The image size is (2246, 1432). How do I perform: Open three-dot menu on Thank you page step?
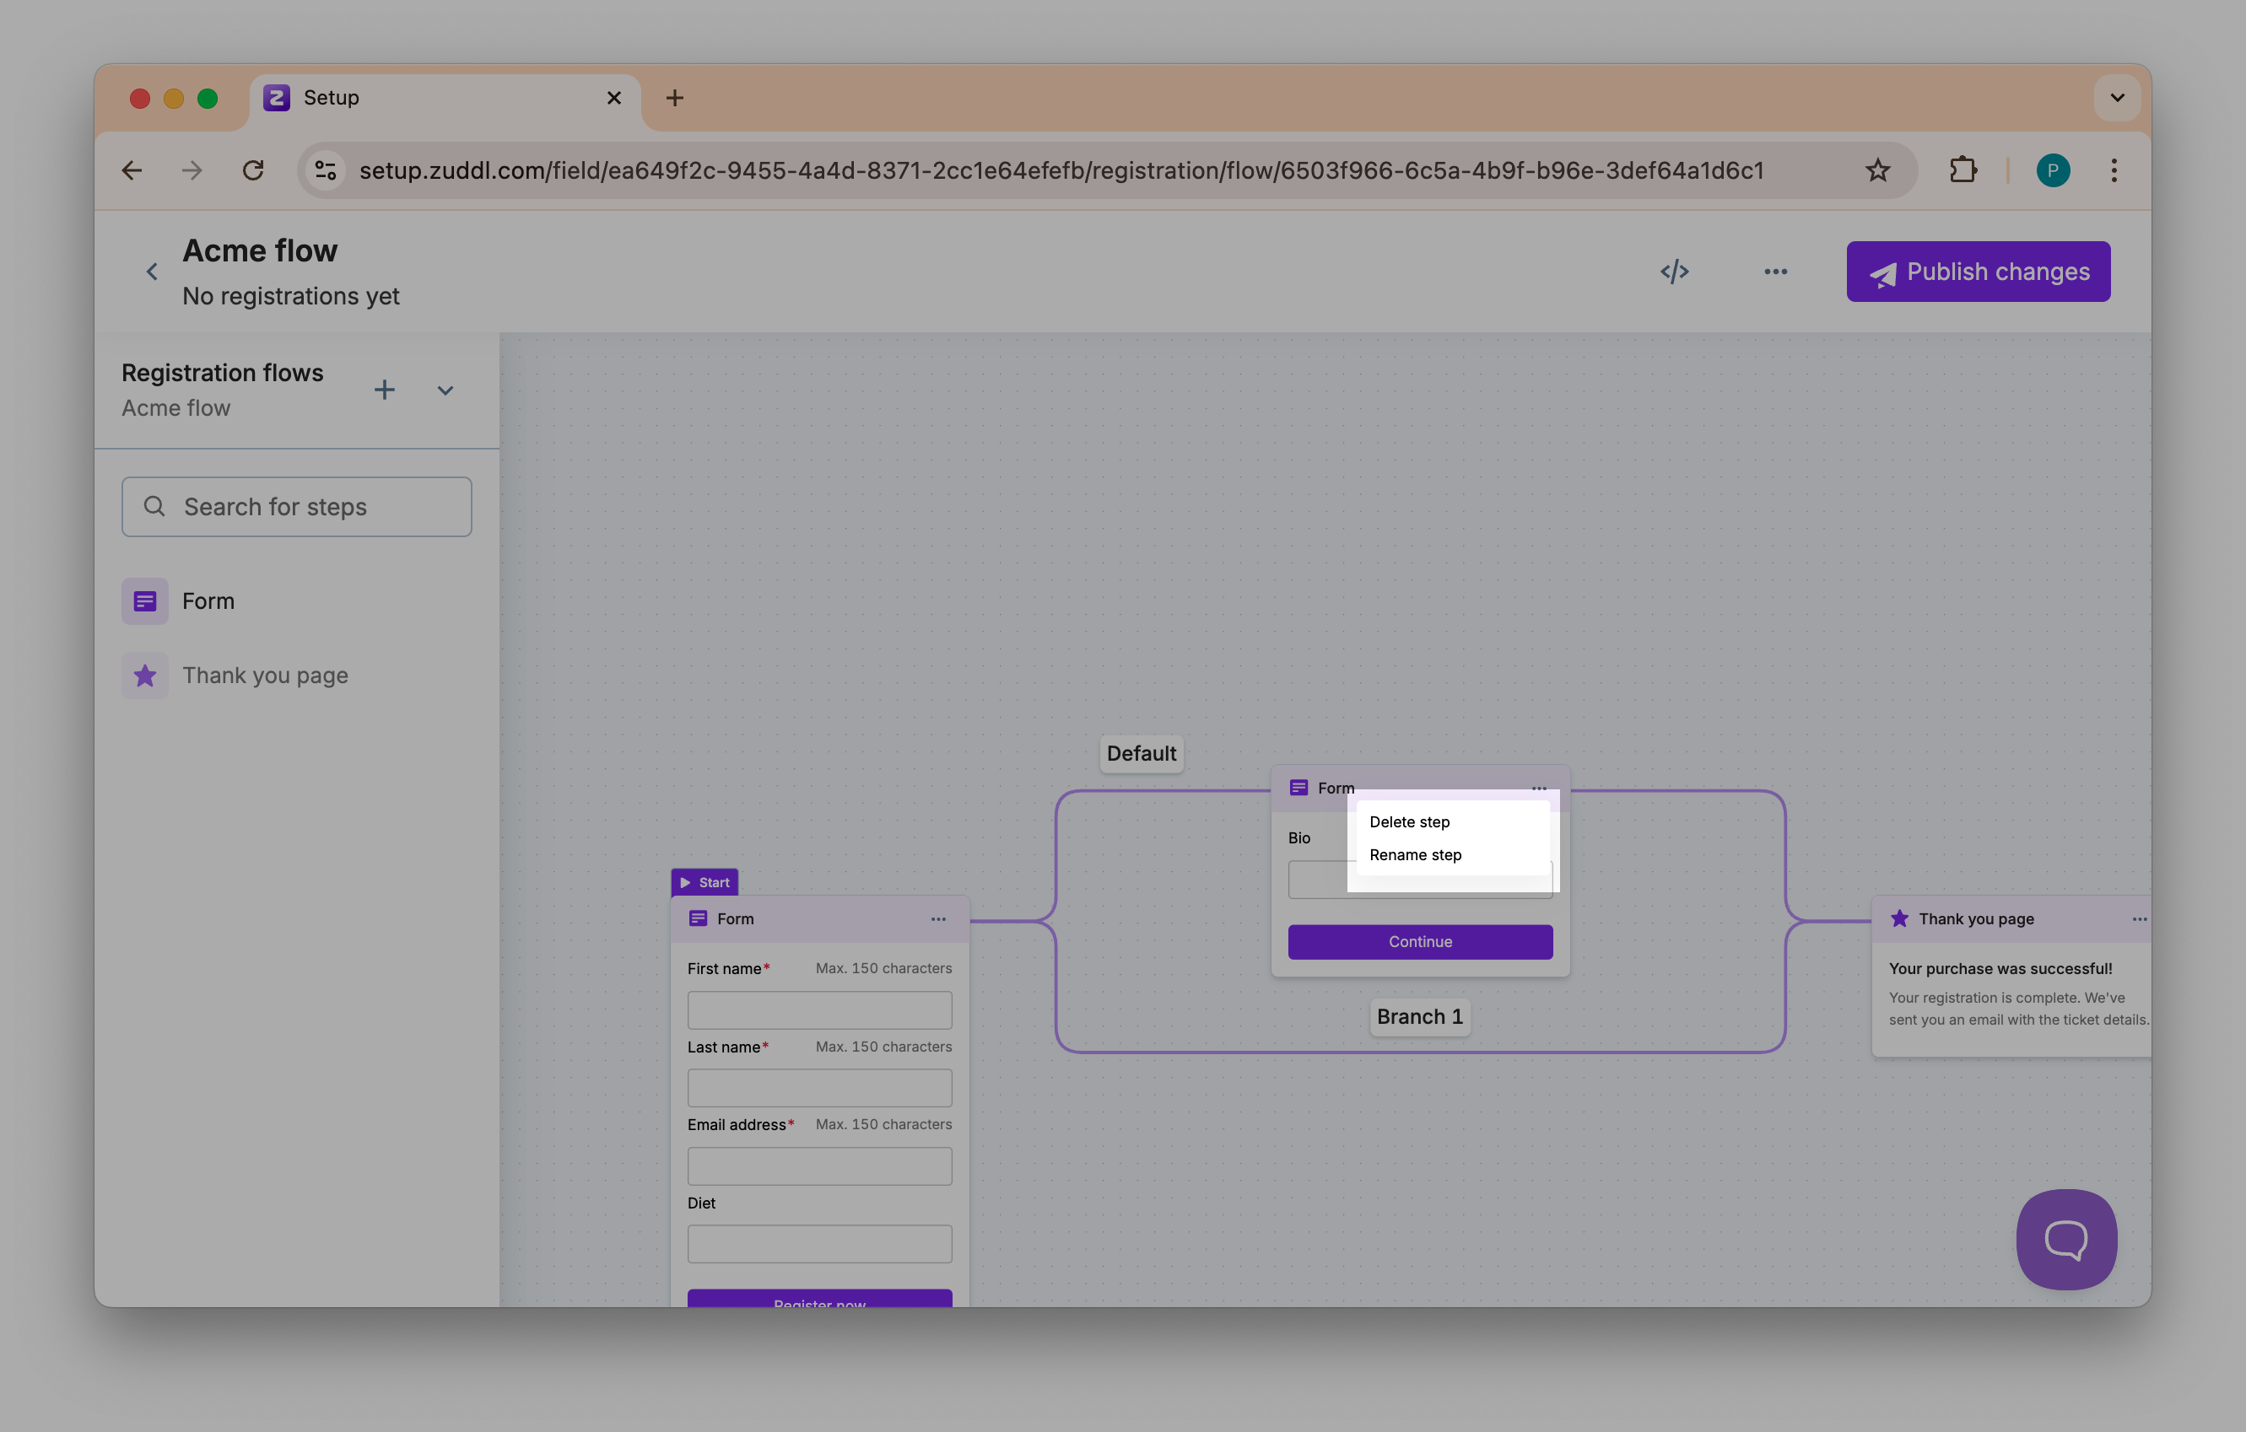tap(2139, 919)
